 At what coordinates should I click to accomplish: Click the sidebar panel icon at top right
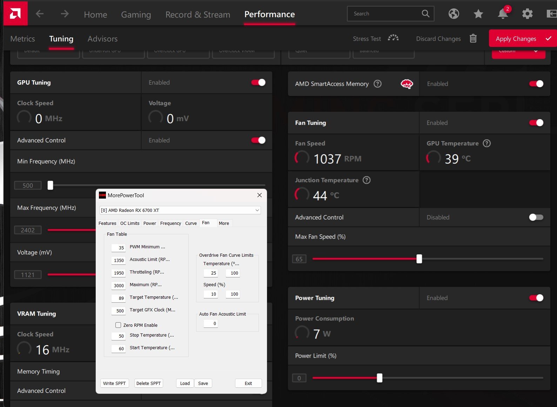pyautogui.click(x=551, y=14)
